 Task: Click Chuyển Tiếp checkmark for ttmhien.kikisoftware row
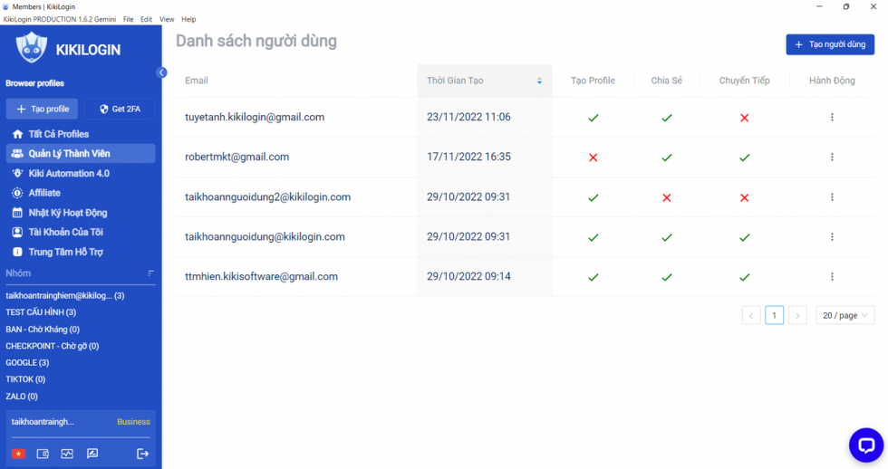click(744, 277)
